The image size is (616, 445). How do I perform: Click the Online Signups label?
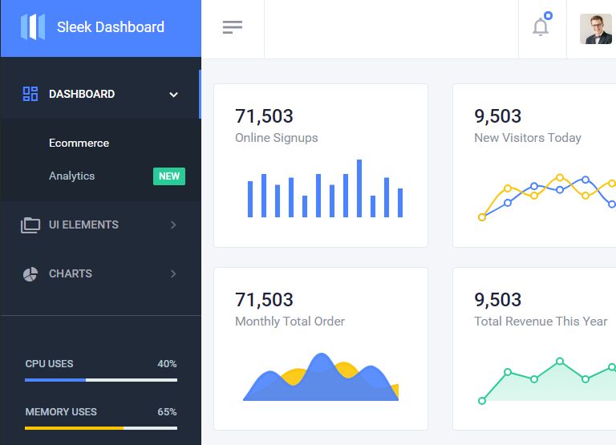pos(276,138)
